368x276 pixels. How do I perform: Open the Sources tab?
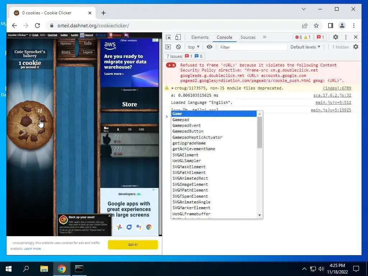click(x=248, y=37)
